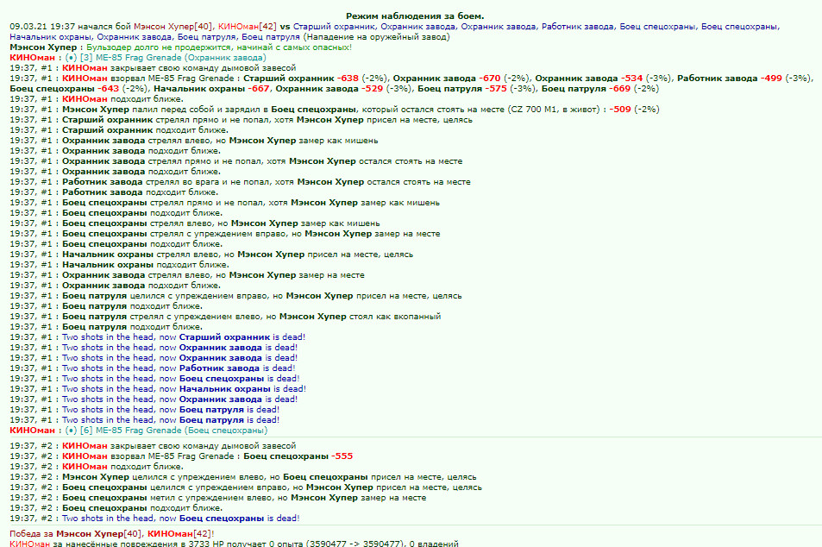Click the КИНОман[42] link in battle header

pos(248,26)
